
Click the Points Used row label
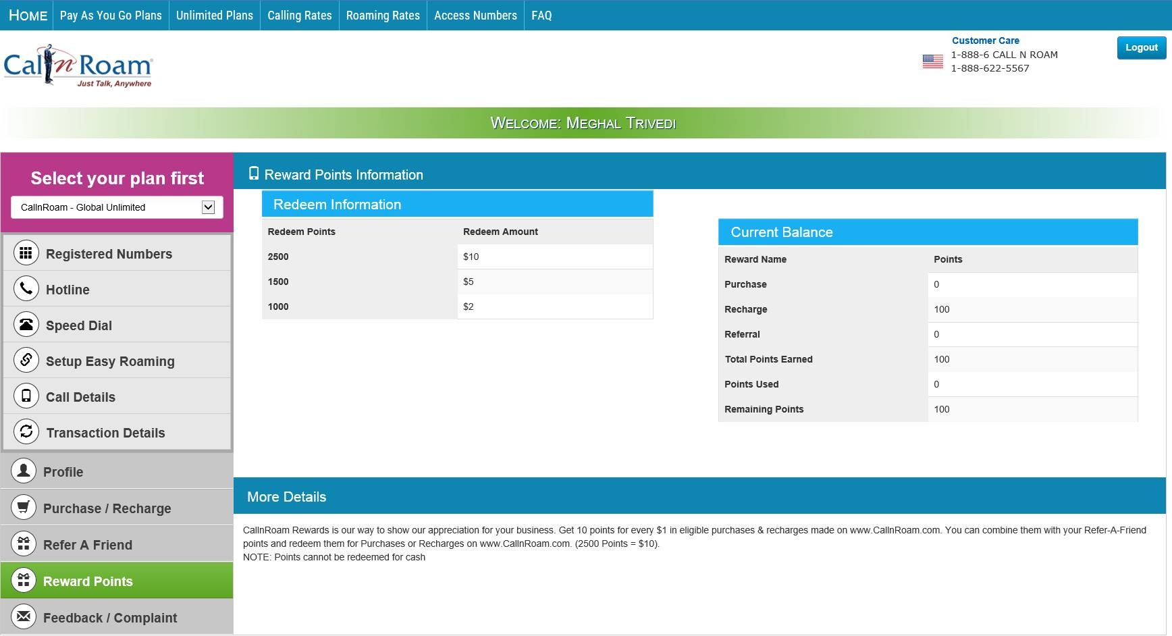[x=751, y=384]
